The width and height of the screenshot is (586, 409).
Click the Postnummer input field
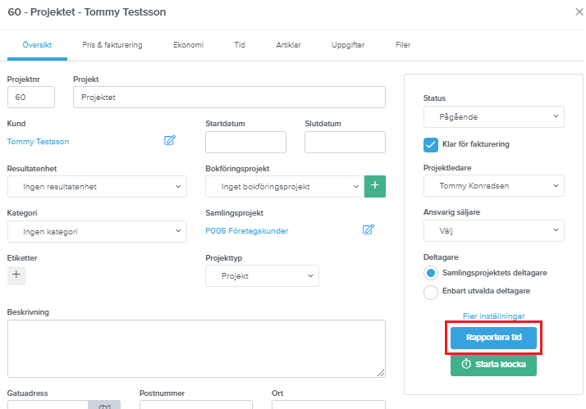coord(196,405)
